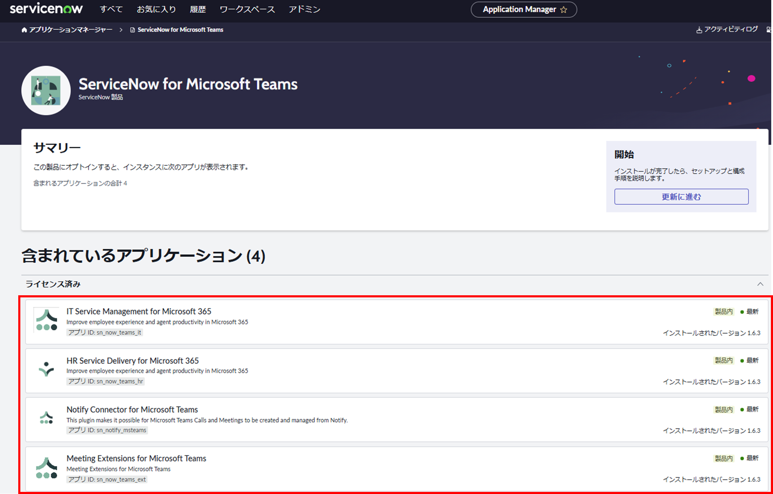Click the 更新に進む button
Screen dimensions: 773x494
pyautogui.click(x=681, y=197)
